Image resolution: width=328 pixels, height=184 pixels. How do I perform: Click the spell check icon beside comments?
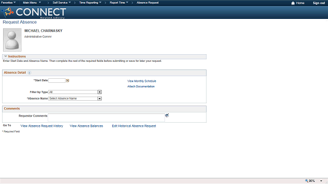pos(167,116)
